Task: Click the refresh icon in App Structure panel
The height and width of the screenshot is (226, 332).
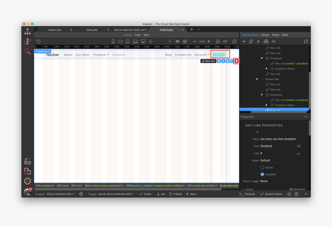Action: point(306,41)
